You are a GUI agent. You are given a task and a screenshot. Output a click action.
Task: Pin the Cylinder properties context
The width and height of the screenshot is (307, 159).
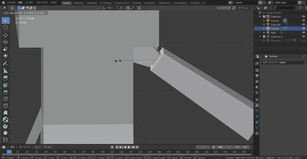[303, 56]
